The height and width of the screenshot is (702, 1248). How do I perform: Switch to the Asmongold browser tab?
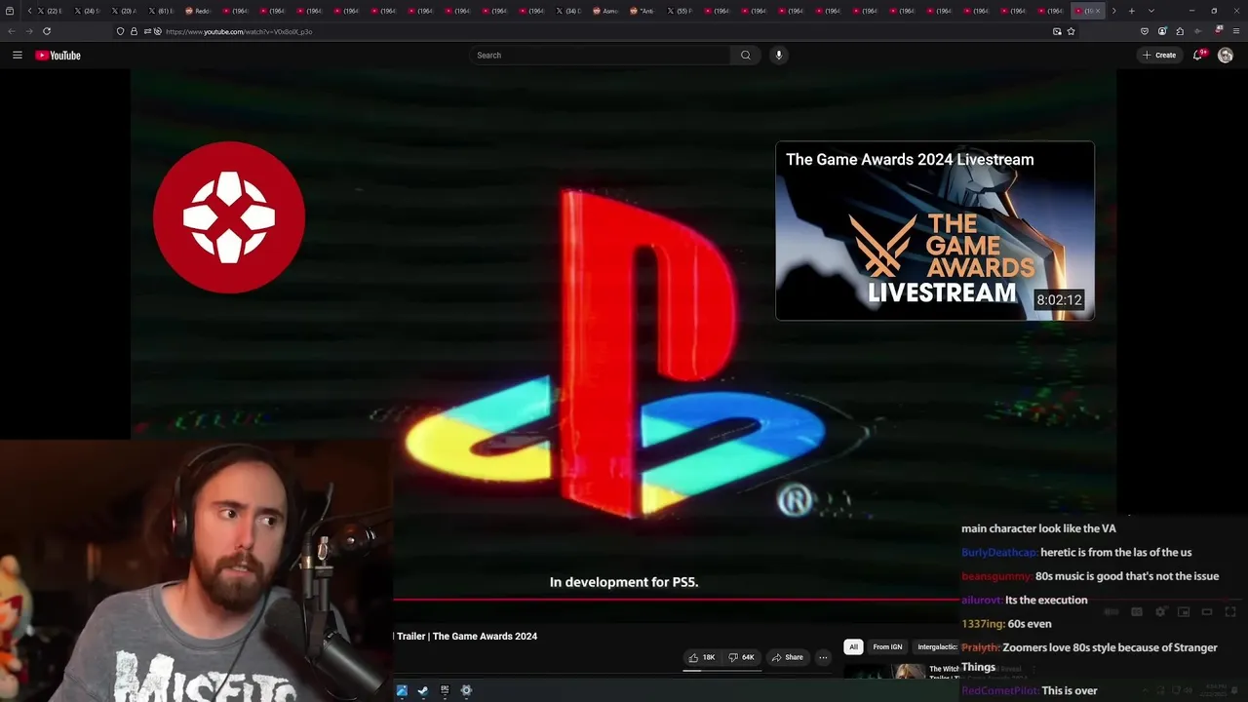click(x=605, y=11)
